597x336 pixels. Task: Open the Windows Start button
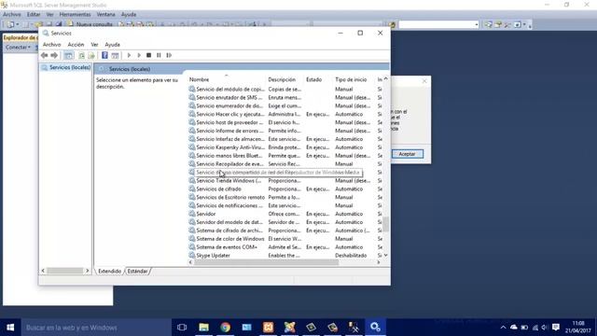(10, 328)
